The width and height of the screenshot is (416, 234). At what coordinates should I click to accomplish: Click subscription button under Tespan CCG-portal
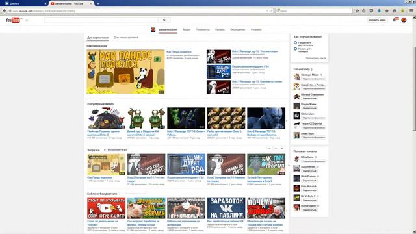(313, 127)
